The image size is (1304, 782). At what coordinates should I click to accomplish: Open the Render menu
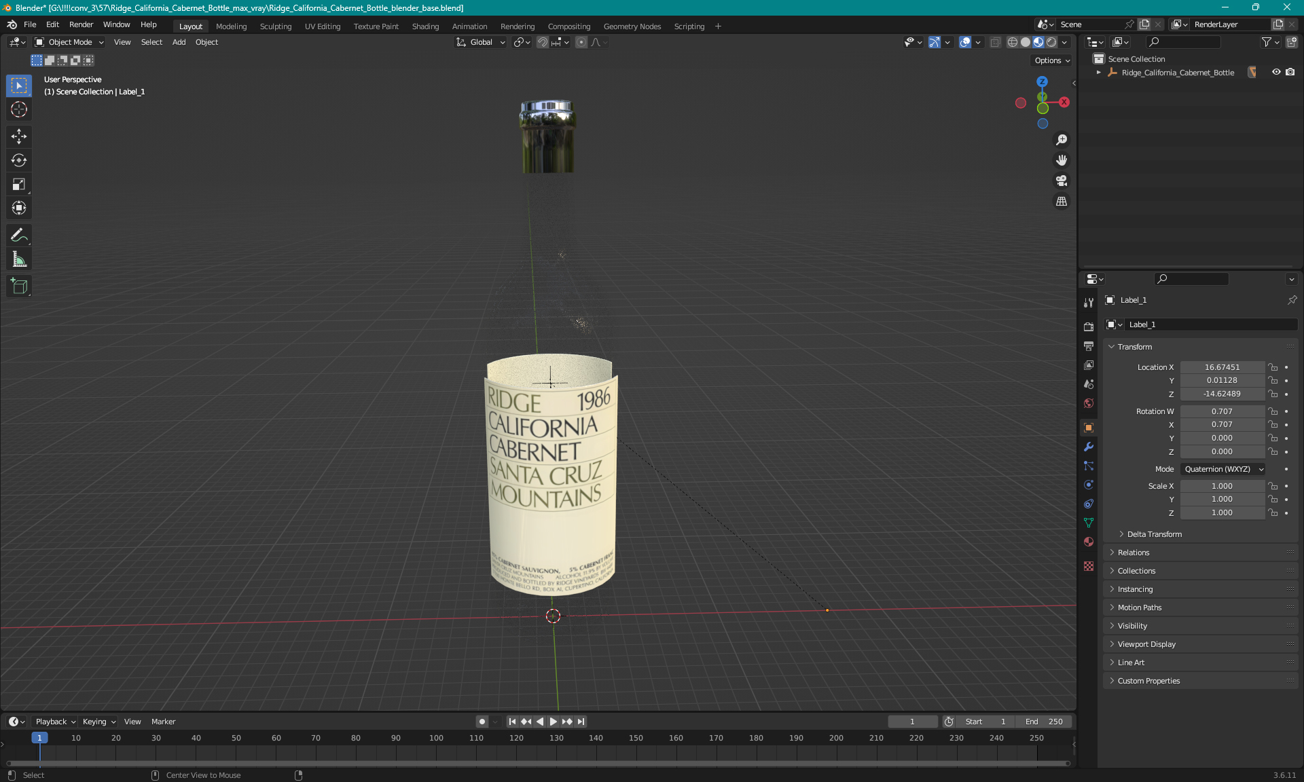pyautogui.click(x=81, y=24)
